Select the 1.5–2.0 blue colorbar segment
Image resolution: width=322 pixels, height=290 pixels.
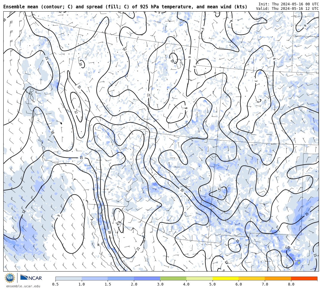tap(121, 278)
